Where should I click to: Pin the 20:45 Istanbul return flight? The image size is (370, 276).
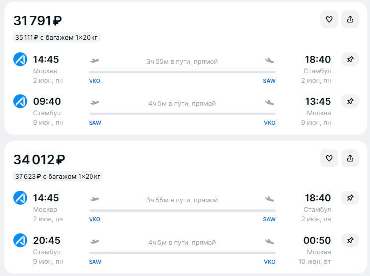click(350, 240)
